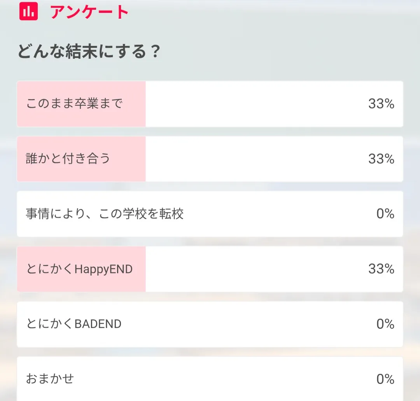Image resolution: width=420 pixels, height=401 pixels.
Task: Click the red poll chart icon
Action: click(28, 11)
